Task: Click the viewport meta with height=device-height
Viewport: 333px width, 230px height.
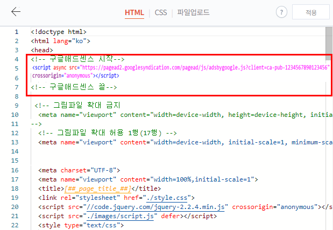Action: [186, 115]
